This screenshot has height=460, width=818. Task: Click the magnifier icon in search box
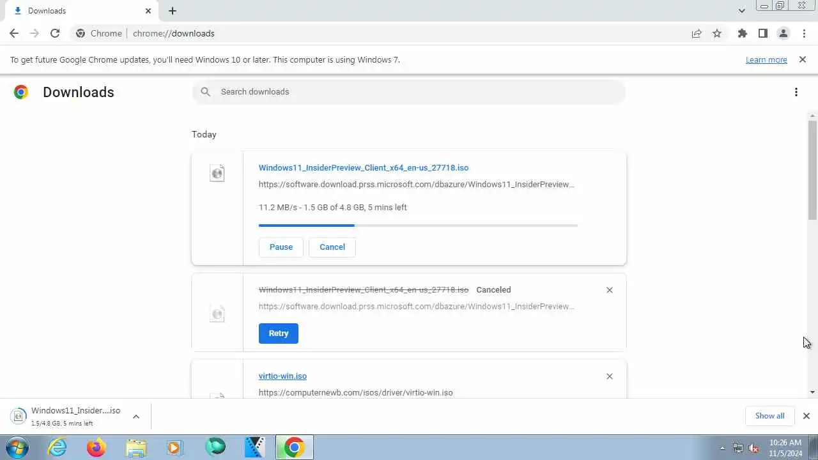click(206, 92)
